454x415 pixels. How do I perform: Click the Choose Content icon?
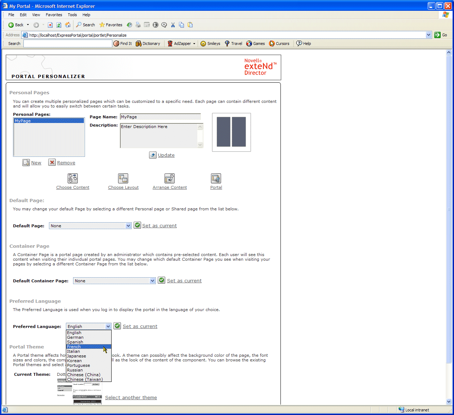click(x=73, y=178)
